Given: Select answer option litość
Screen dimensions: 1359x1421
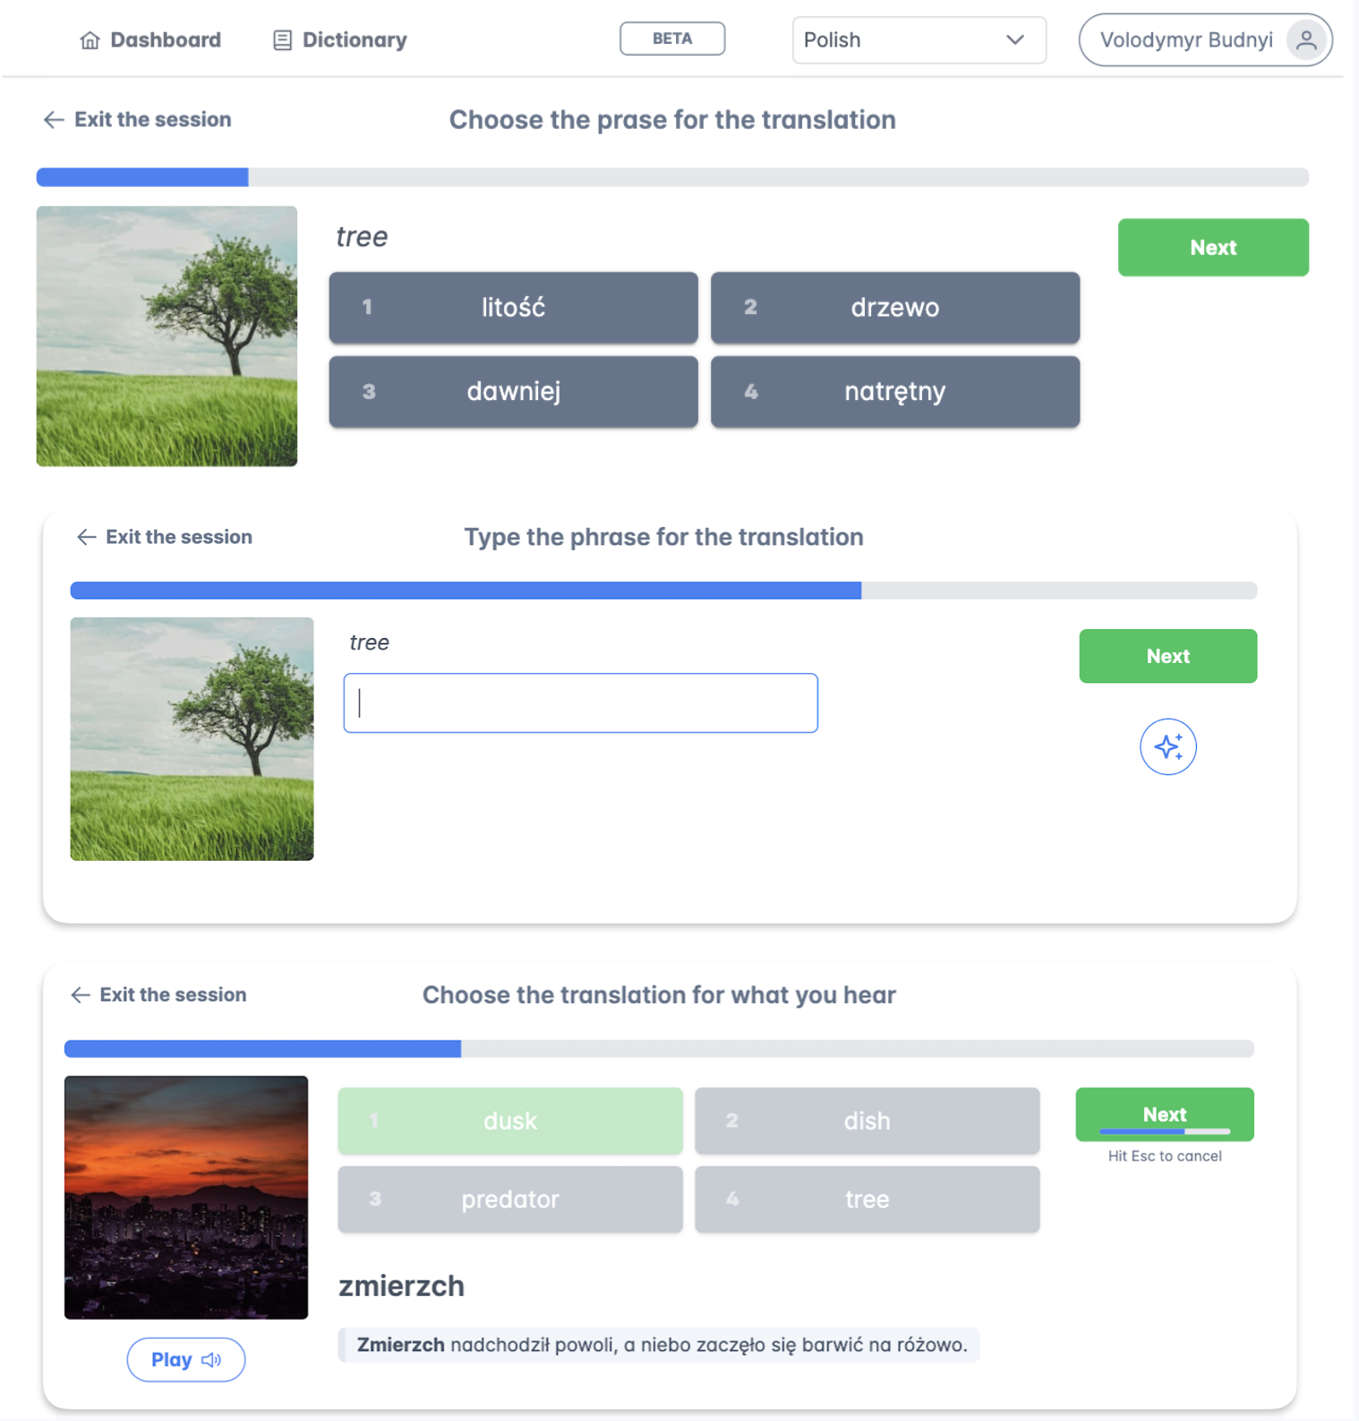Looking at the screenshot, I should point(513,308).
